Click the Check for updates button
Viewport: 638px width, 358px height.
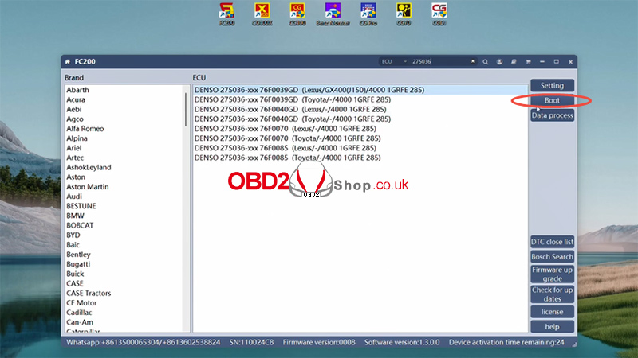pyautogui.click(x=552, y=294)
